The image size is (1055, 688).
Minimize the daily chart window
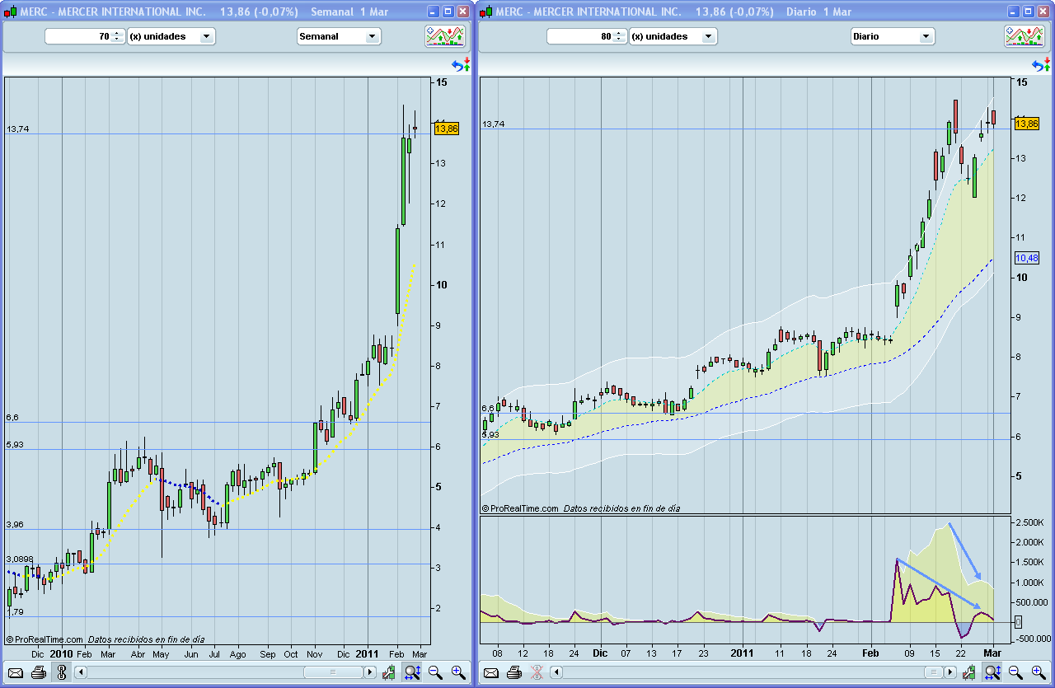(x=1014, y=12)
